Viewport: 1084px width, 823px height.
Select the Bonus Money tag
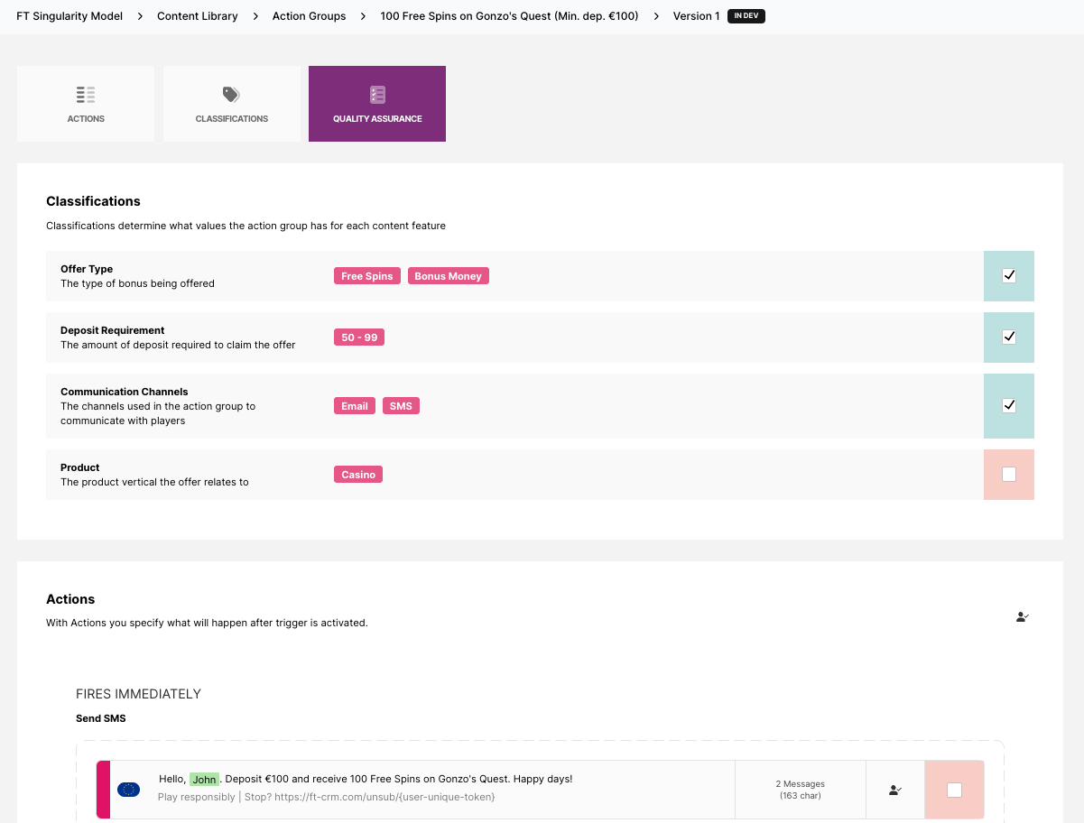448,276
